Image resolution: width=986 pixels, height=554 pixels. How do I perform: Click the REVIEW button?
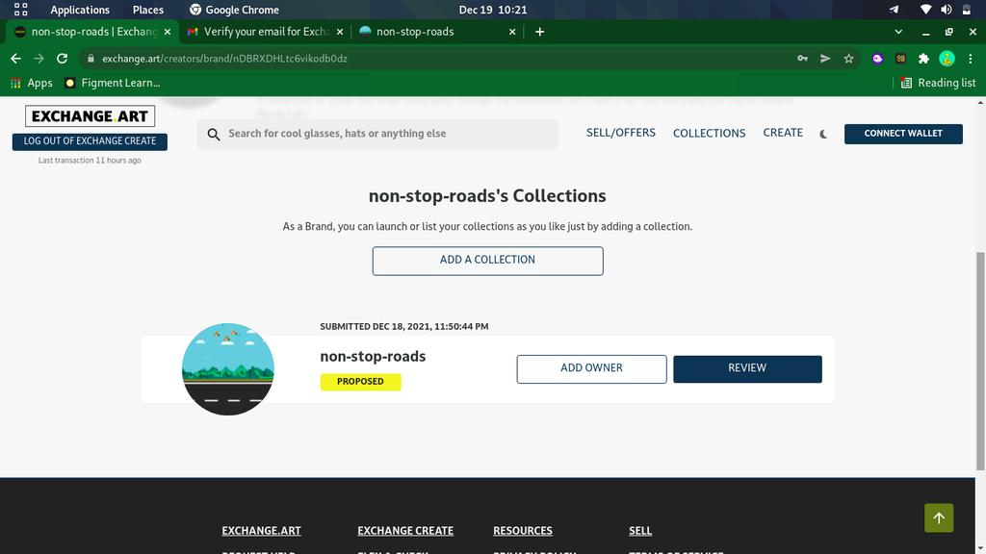747,368
